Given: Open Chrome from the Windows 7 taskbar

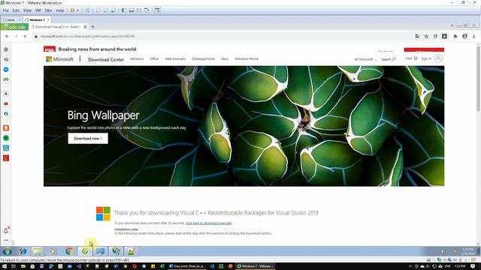Looking at the screenshot, I should tap(69, 251).
